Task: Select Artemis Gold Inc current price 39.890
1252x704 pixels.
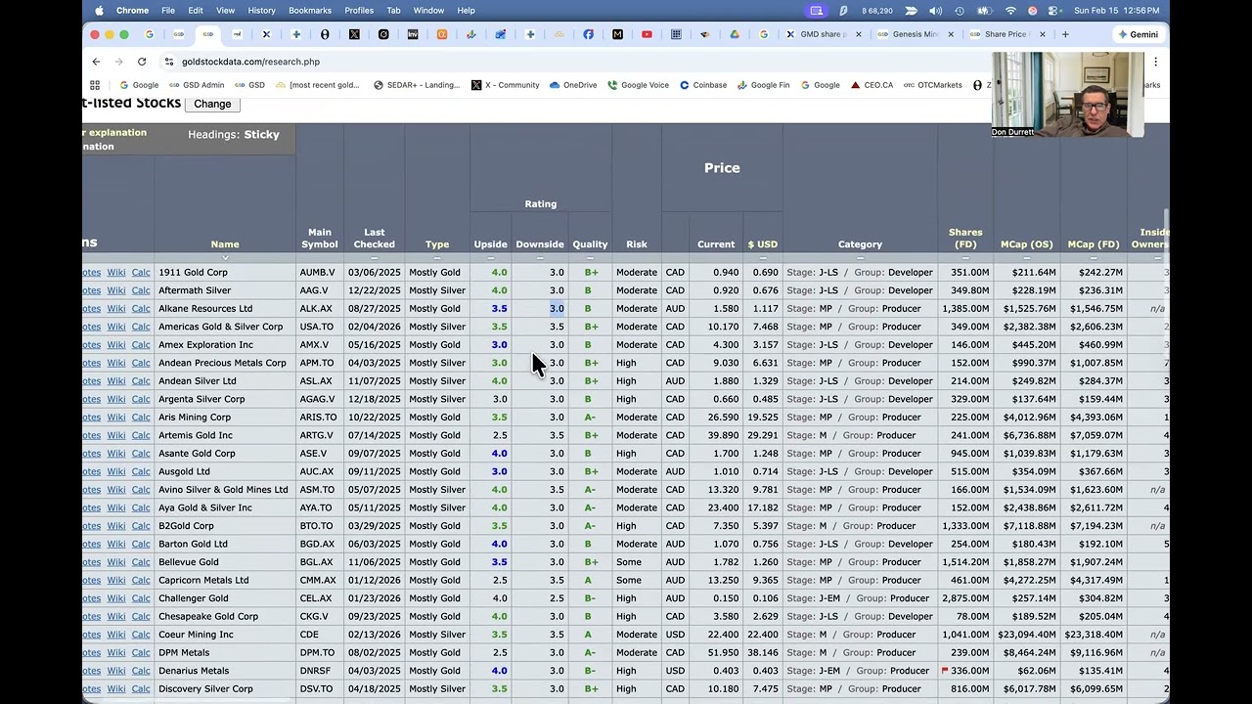Action: [x=723, y=436]
